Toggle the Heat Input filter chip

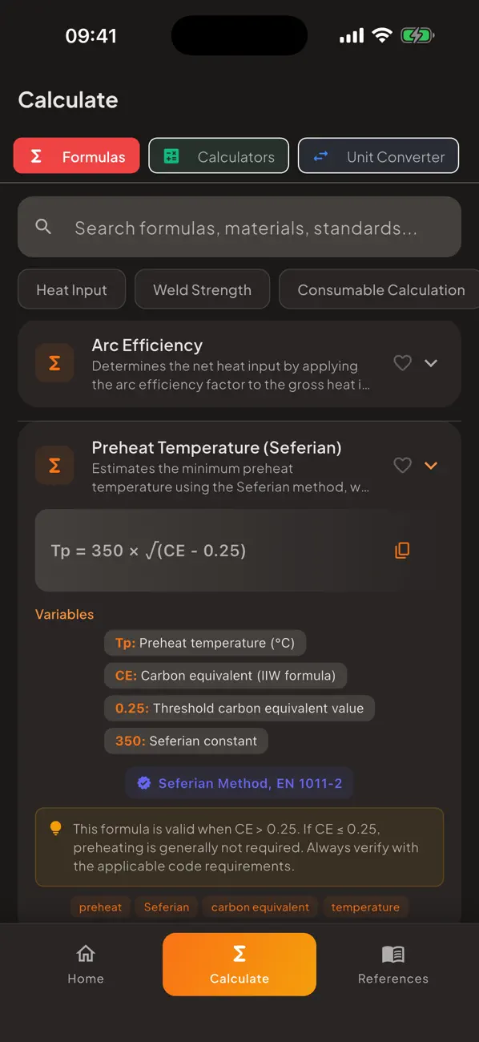tap(71, 289)
